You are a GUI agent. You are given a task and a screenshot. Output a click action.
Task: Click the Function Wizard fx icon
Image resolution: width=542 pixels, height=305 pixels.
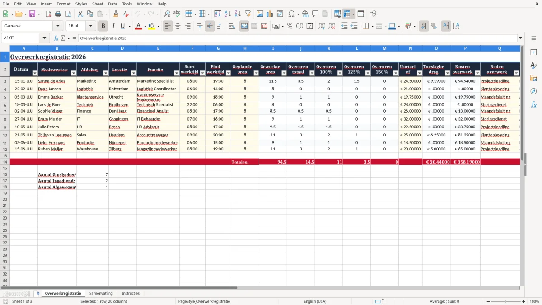tap(56, 38)
